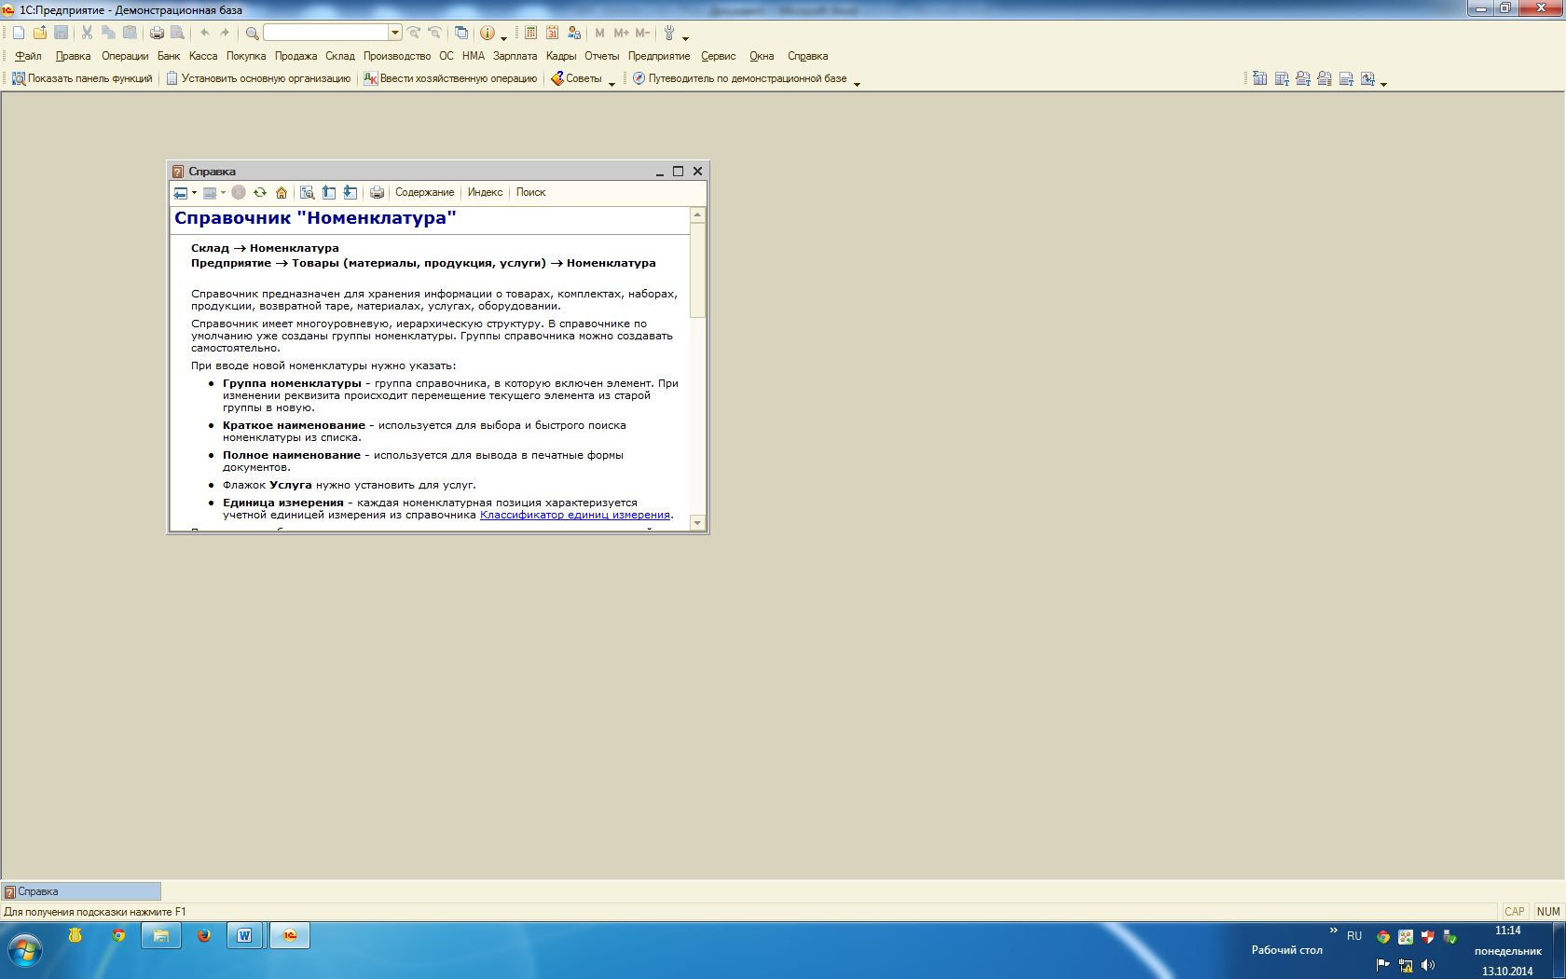Open the search field dropdown arrow
The height and width of the screenshot is (979, 1566).
[x=395, y=33]
